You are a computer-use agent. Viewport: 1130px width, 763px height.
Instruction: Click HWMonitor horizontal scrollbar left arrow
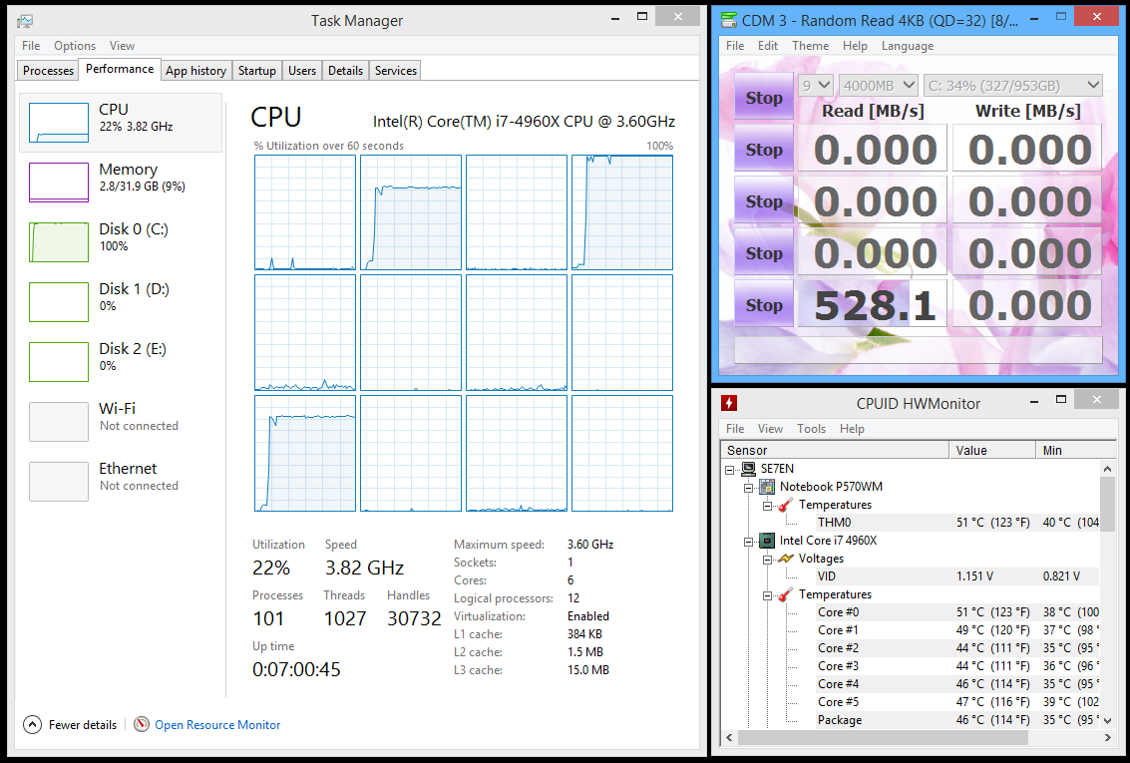tap(729, 737)
